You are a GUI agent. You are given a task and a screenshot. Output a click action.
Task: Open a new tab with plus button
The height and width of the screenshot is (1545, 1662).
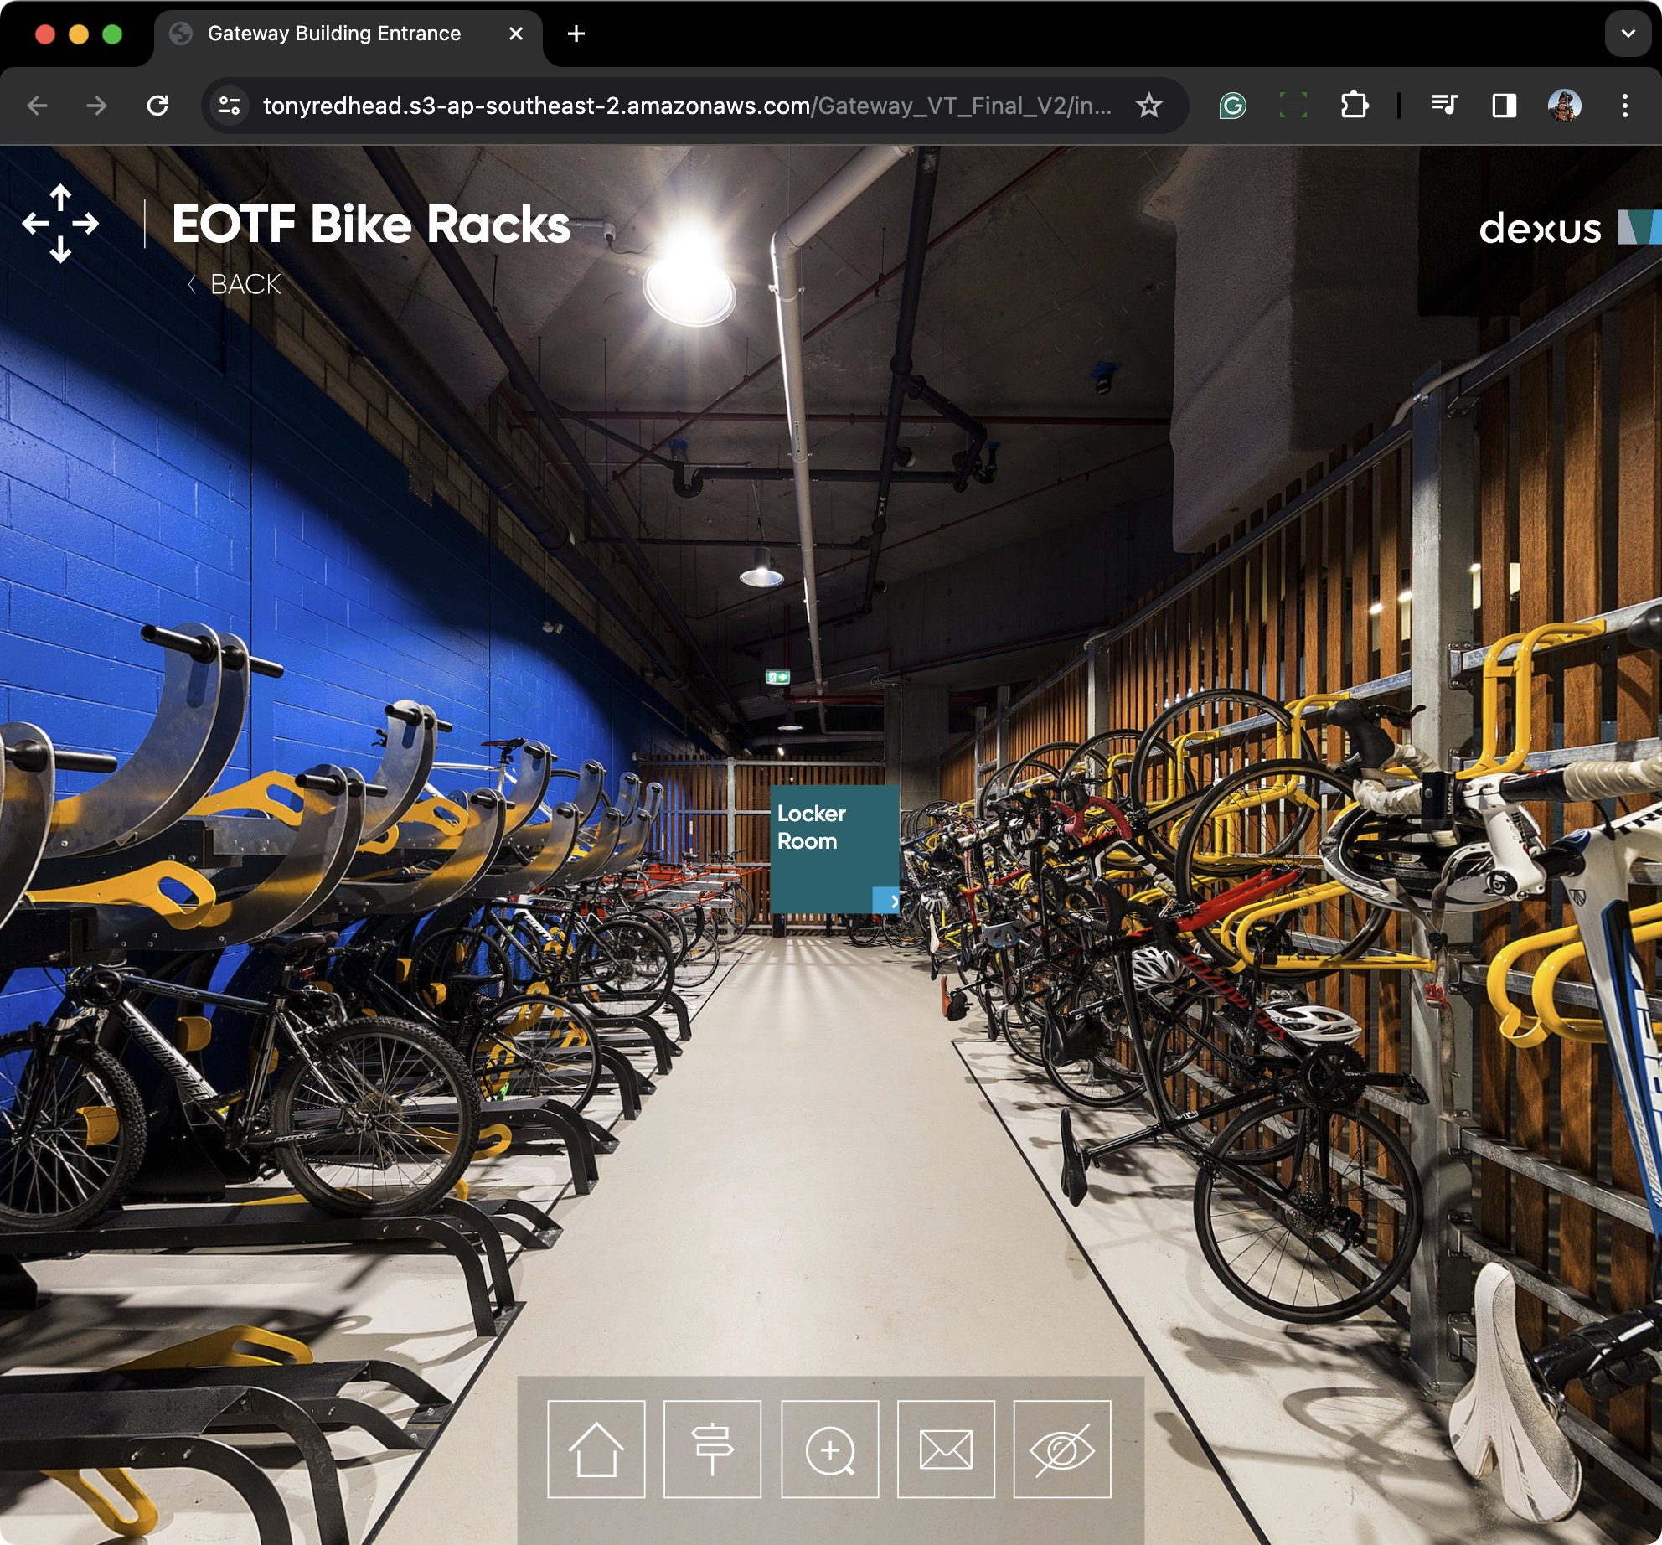(576, 34)
